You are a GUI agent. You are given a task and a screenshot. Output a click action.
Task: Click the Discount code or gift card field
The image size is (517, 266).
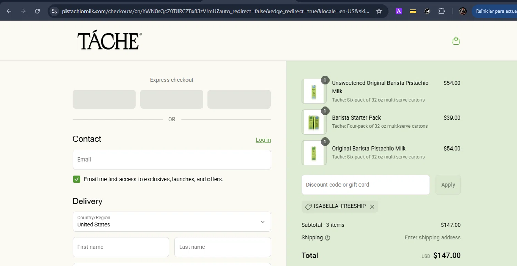coord(366,185)
